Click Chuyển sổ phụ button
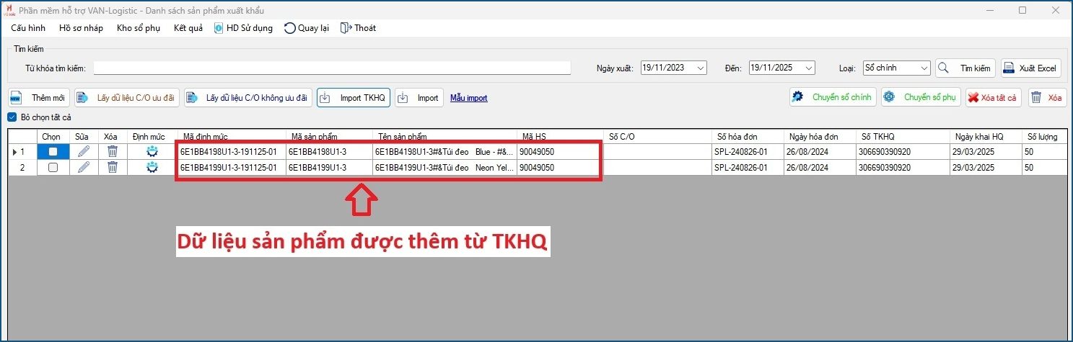 pos(920,98)
